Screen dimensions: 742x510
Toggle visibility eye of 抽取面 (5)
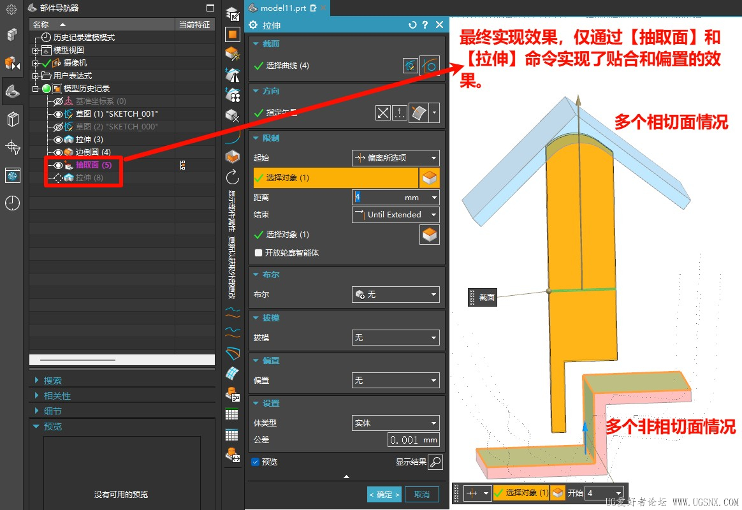pyautogui.click(x=58, y=165)
